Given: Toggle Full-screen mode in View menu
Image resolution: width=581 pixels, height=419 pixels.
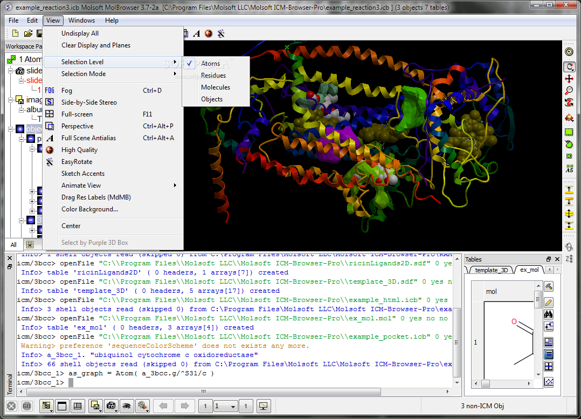Looking at the screenshot, I should pyautogui.click(x=113, y=114).
